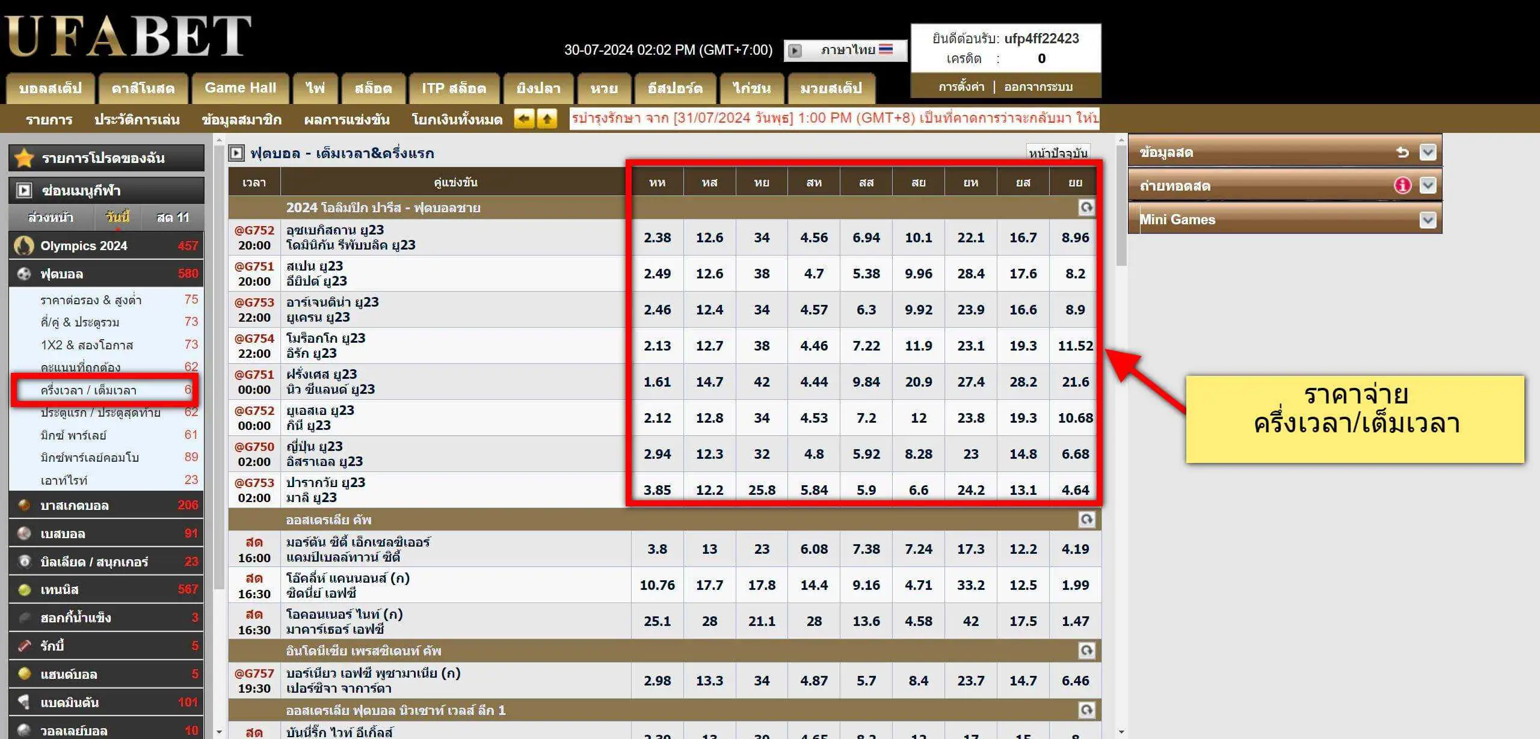The width and height of the screenshot is (1540, 739).
Task: Expand the Mini Games panel
Action: pos(1428,219)
